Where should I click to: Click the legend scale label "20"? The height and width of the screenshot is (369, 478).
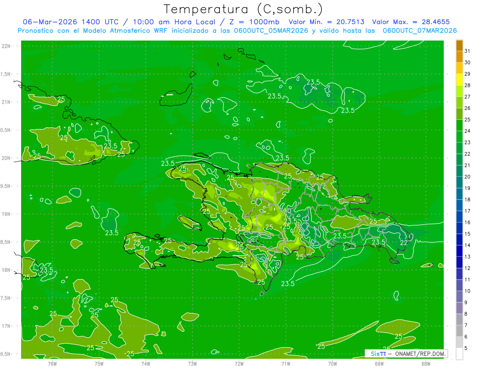[468, 177]
